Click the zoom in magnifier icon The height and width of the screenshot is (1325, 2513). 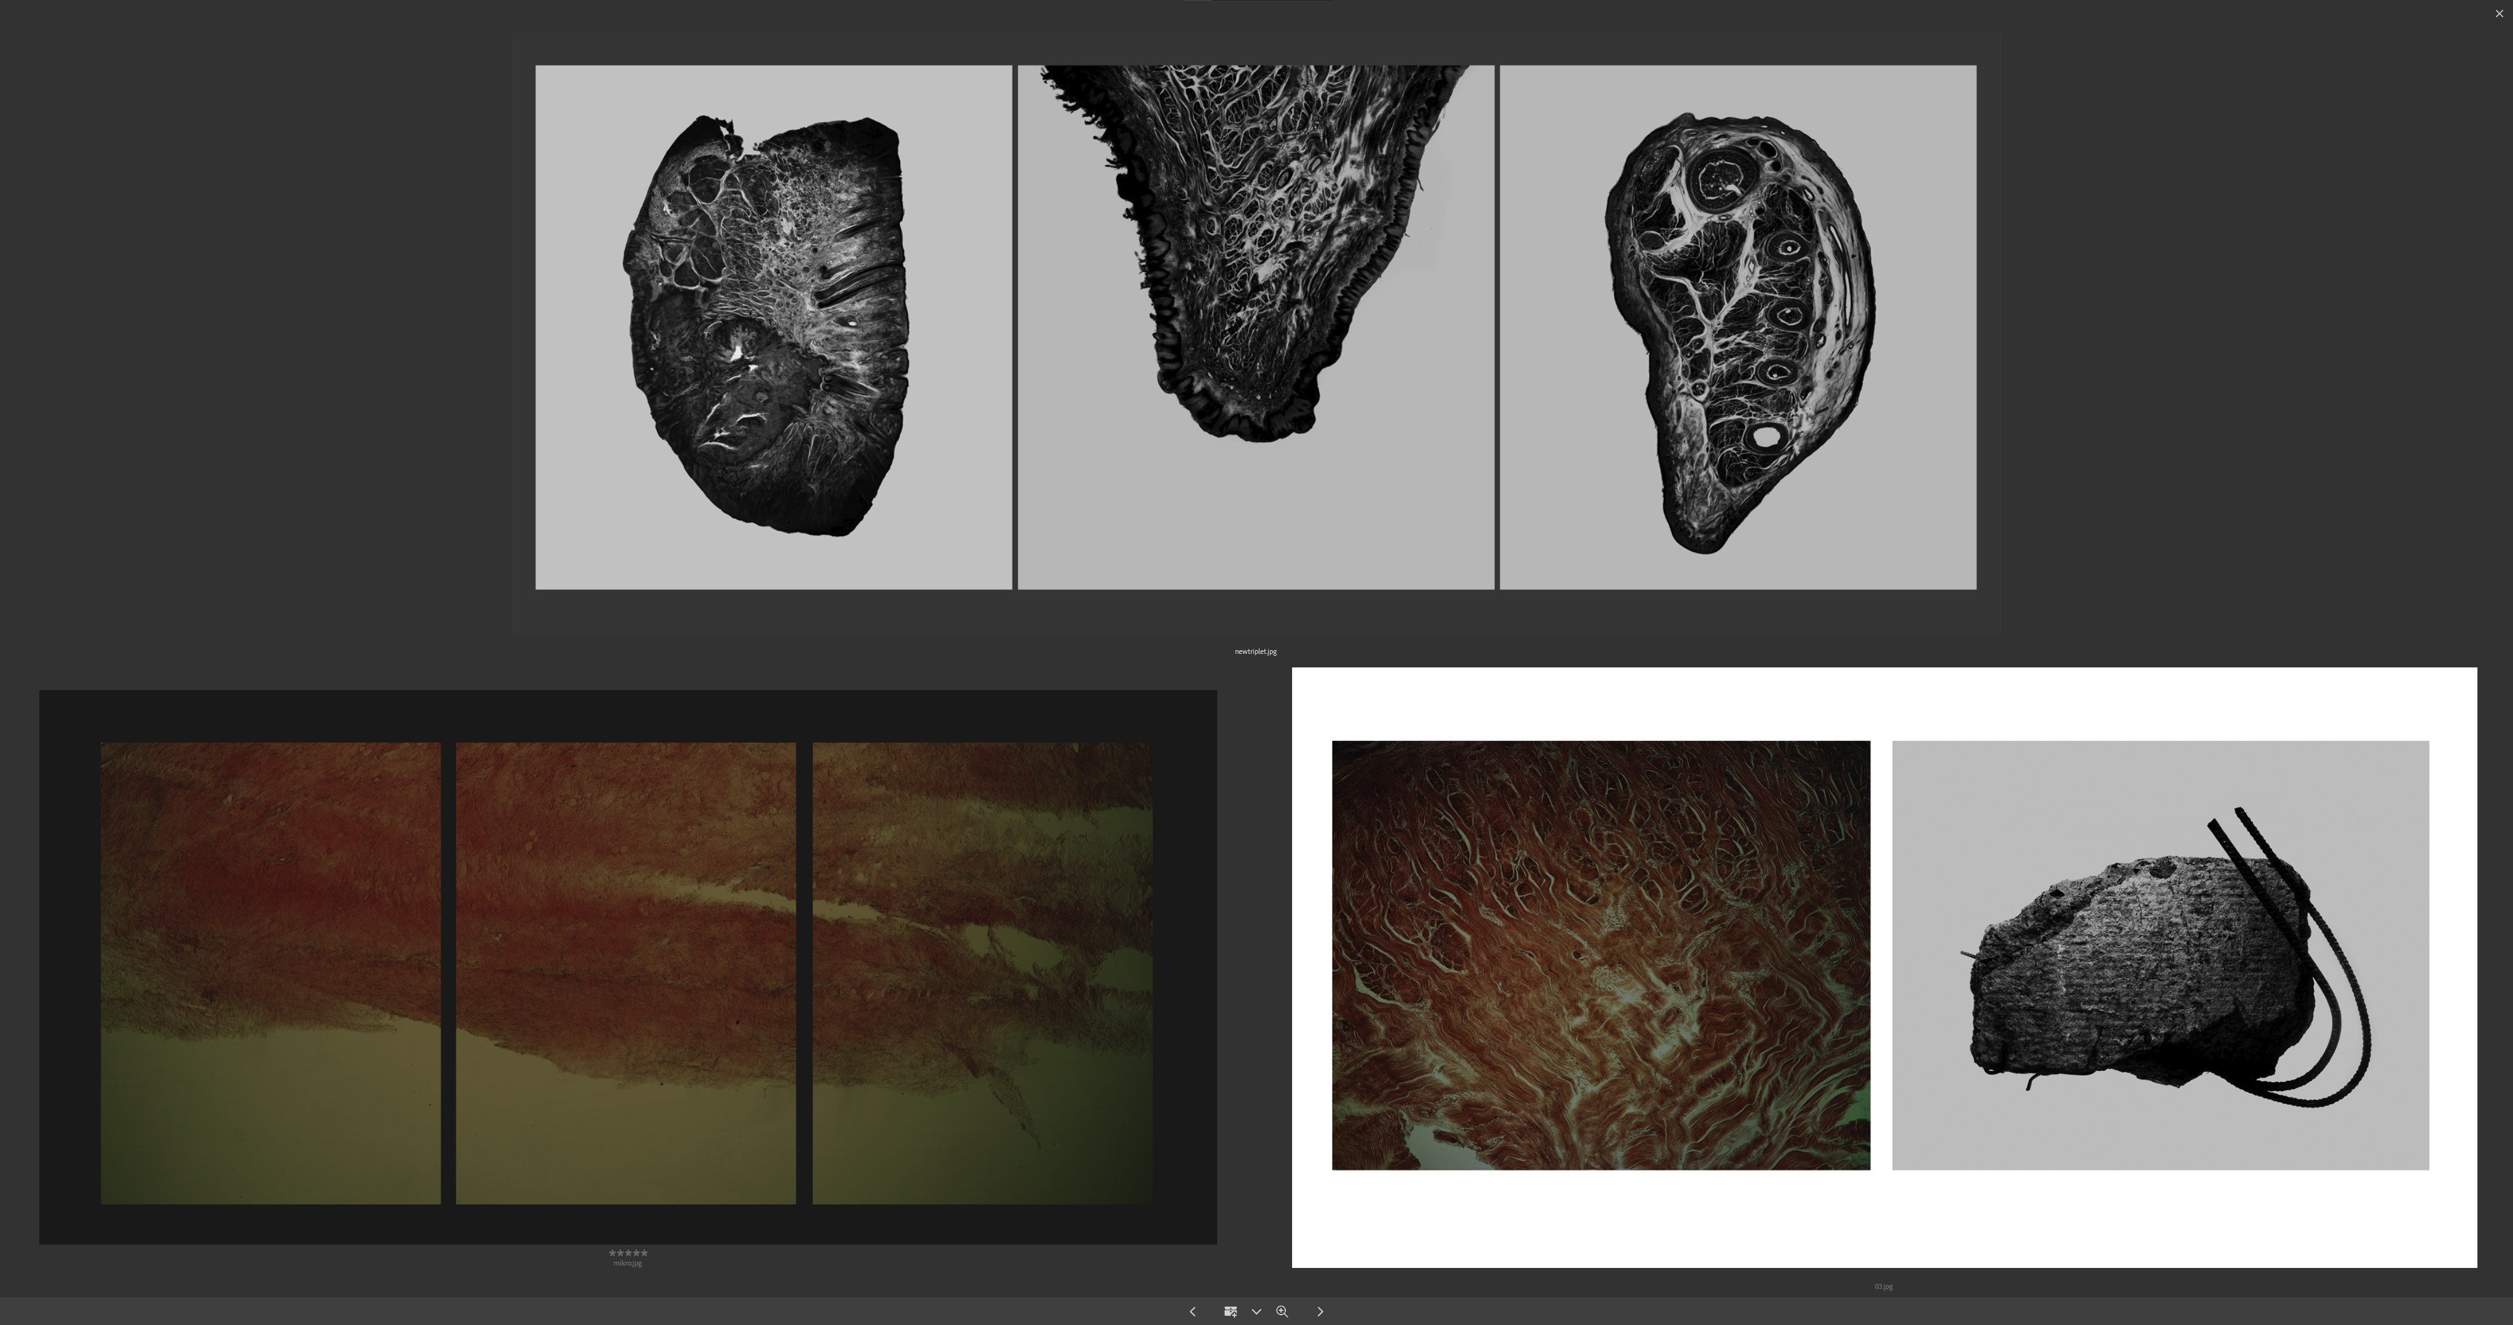[x=1282, y=1312]
